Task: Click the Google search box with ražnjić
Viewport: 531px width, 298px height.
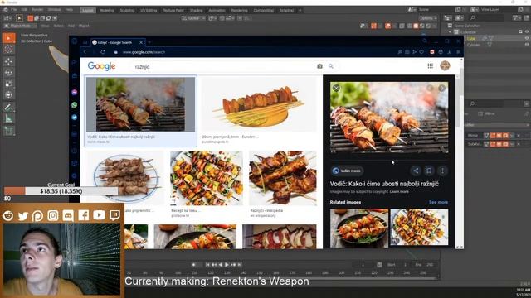Action: tap(223, 66)
